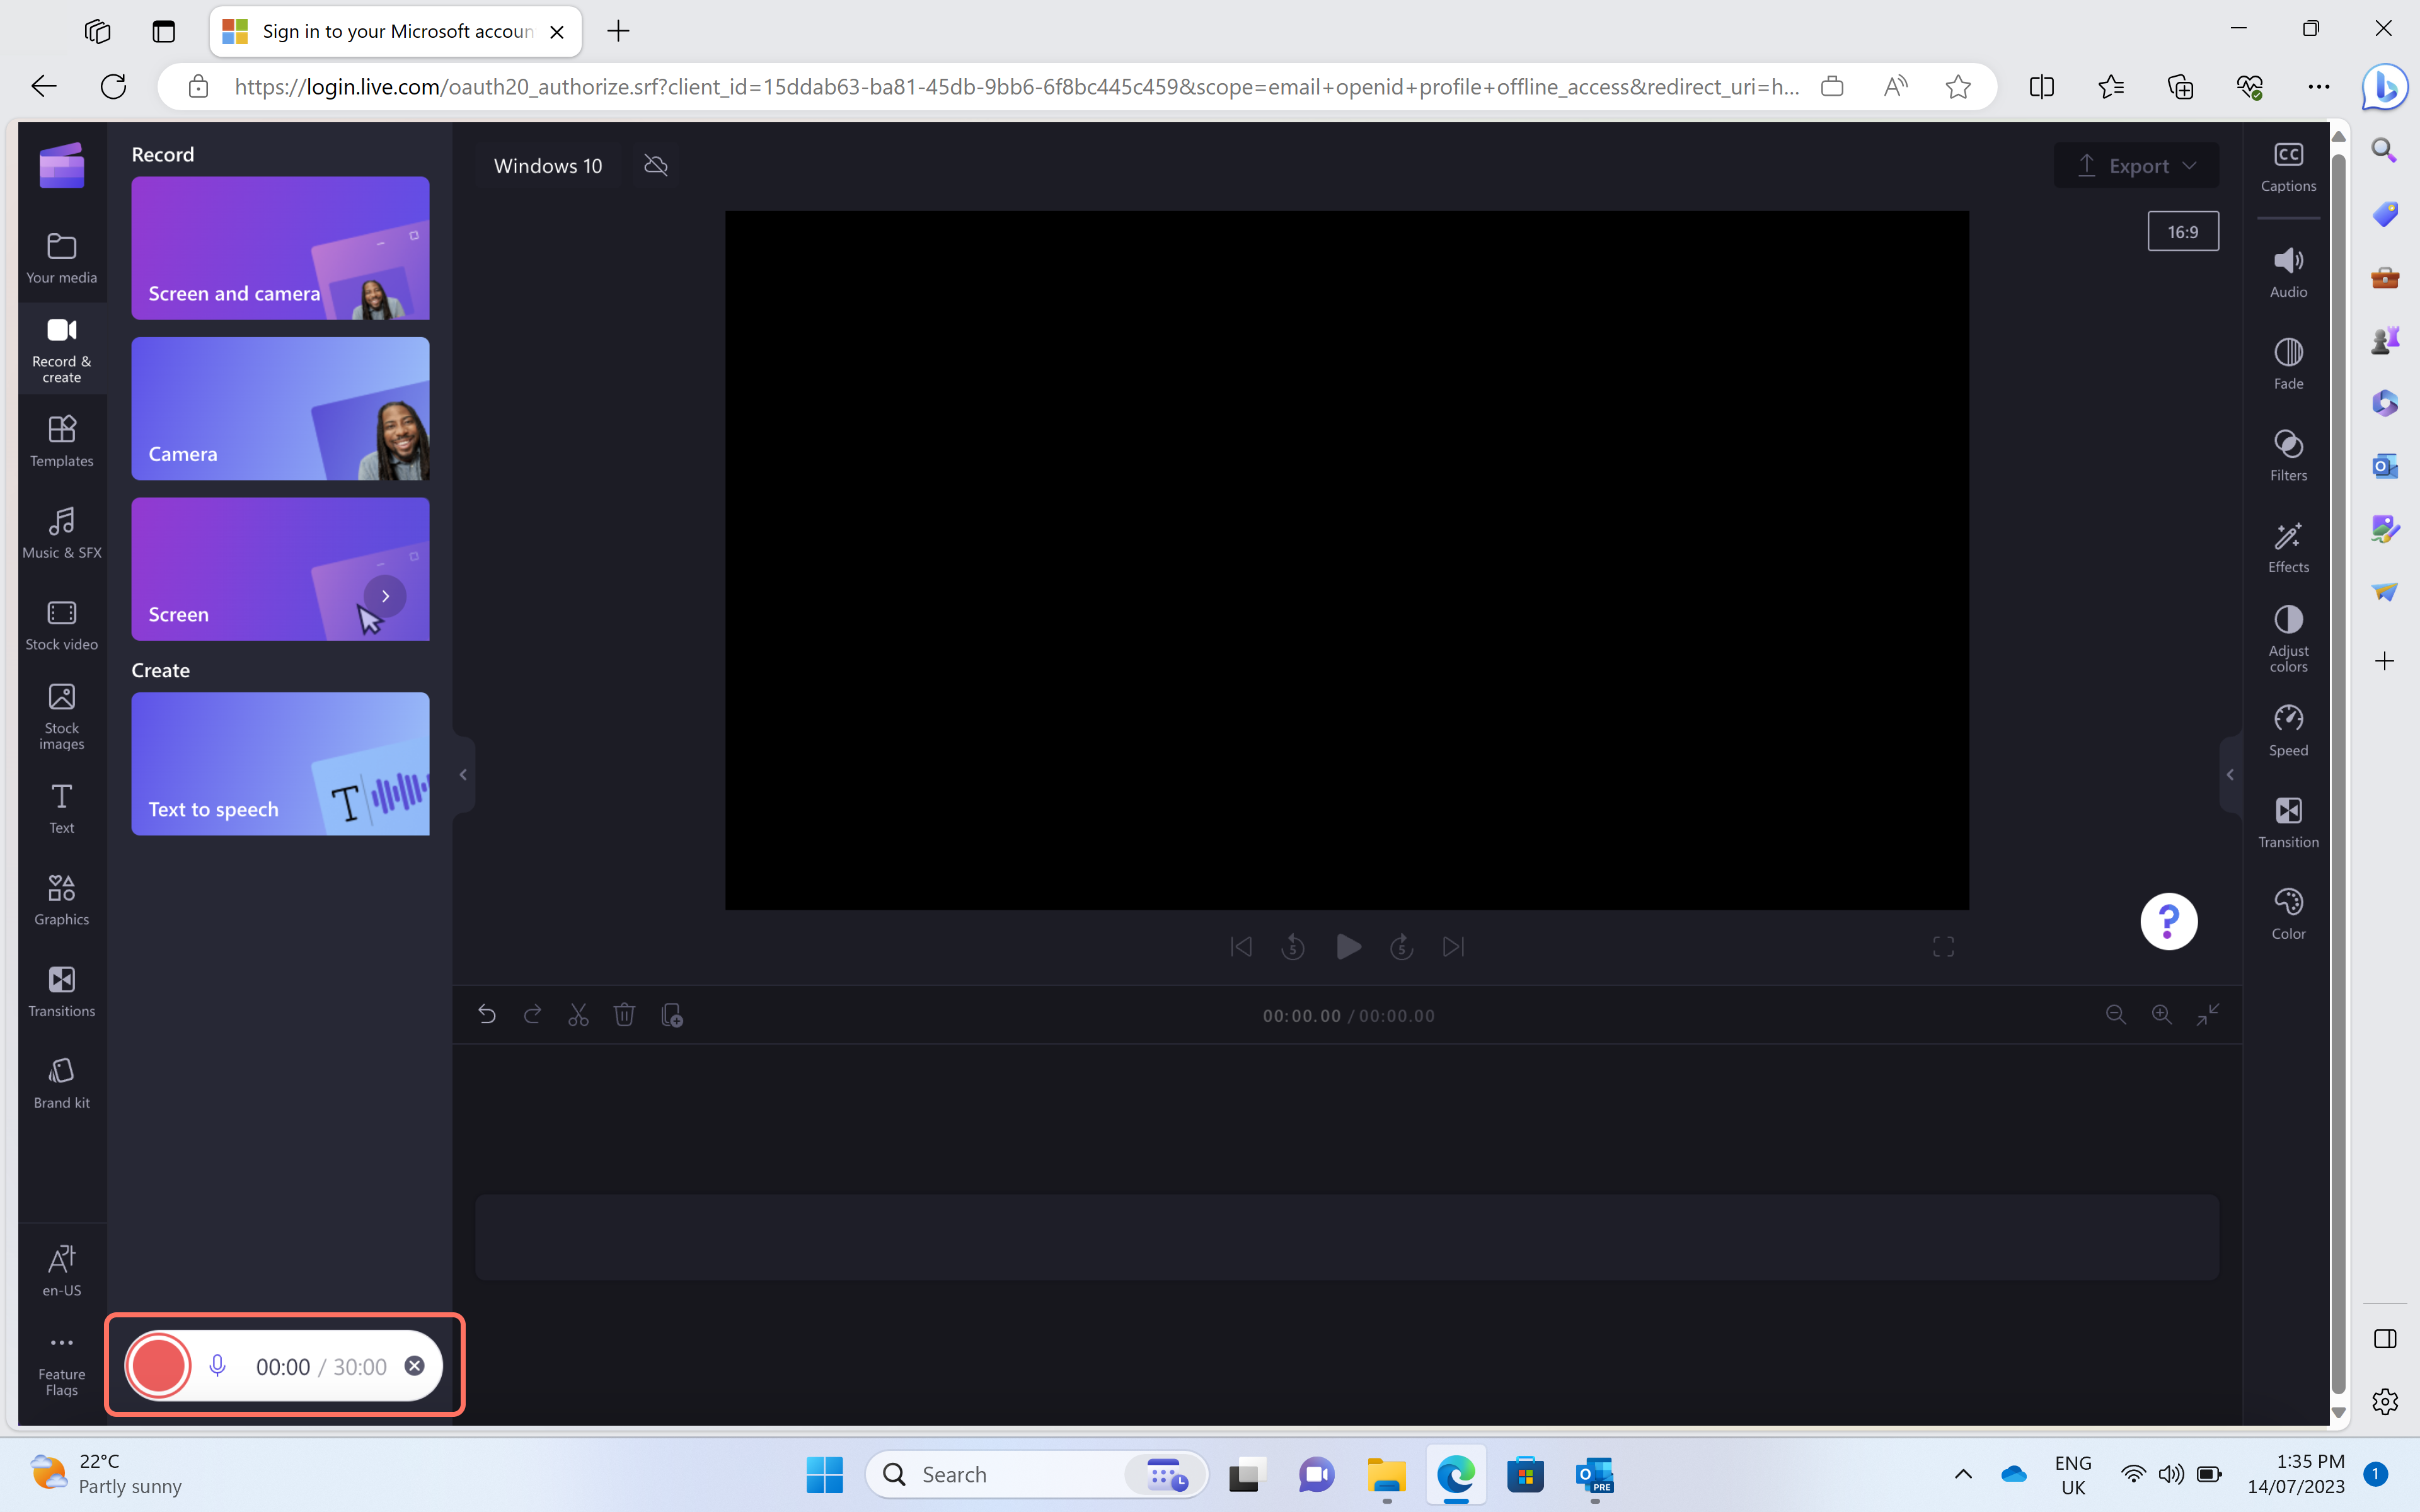
Task: Start recording with the red record button
Action: [x=158, y=1366]
